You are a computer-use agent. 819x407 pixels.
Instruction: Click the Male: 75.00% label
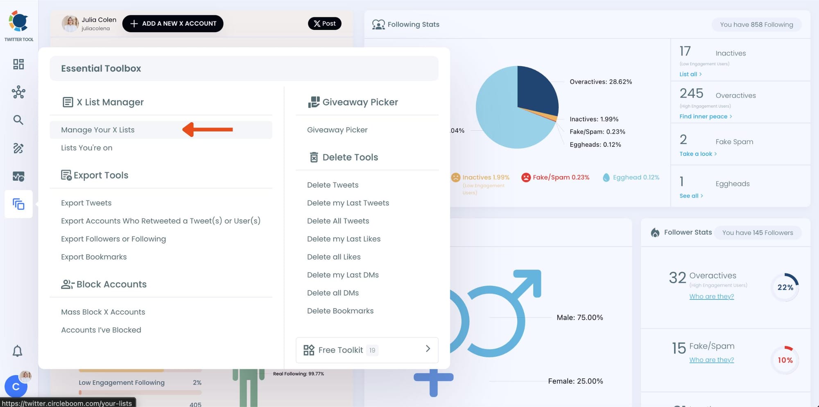pos(580,317)
